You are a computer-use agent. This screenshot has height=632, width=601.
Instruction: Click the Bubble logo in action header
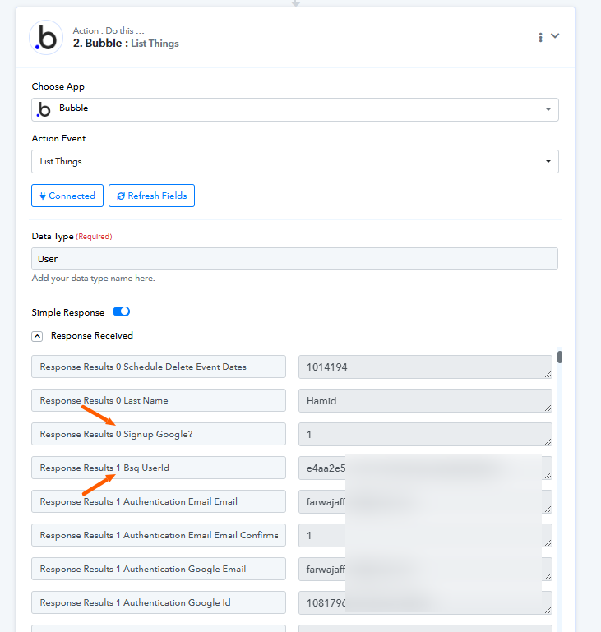tap(46, 38)
